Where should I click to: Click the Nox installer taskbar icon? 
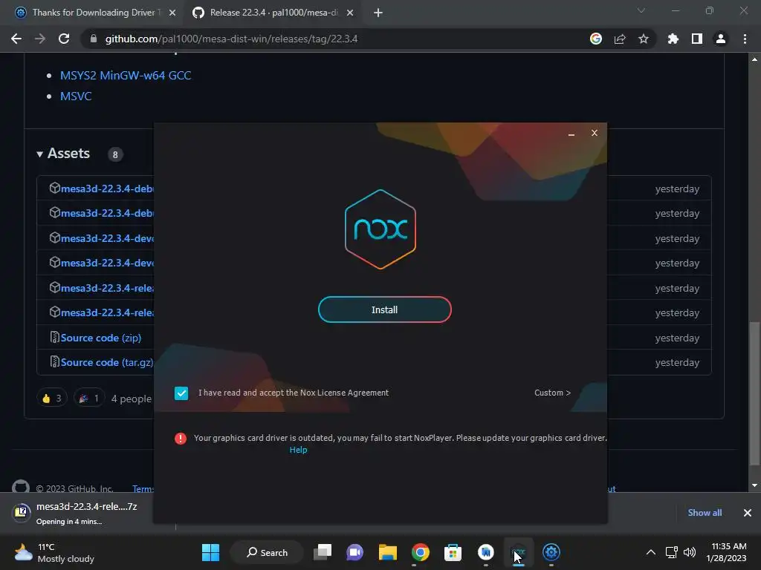519,552
